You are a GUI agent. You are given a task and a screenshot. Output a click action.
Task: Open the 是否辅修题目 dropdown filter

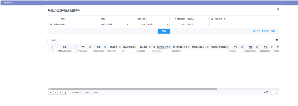198,19
